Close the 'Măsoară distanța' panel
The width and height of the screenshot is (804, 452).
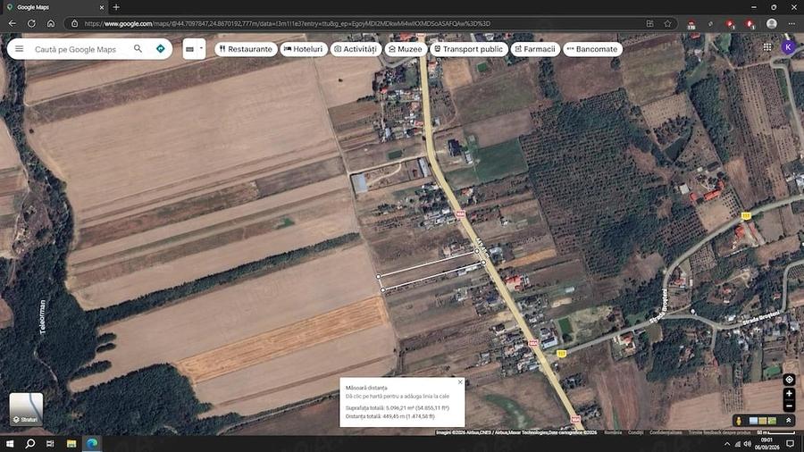click(x=460, y=382)
